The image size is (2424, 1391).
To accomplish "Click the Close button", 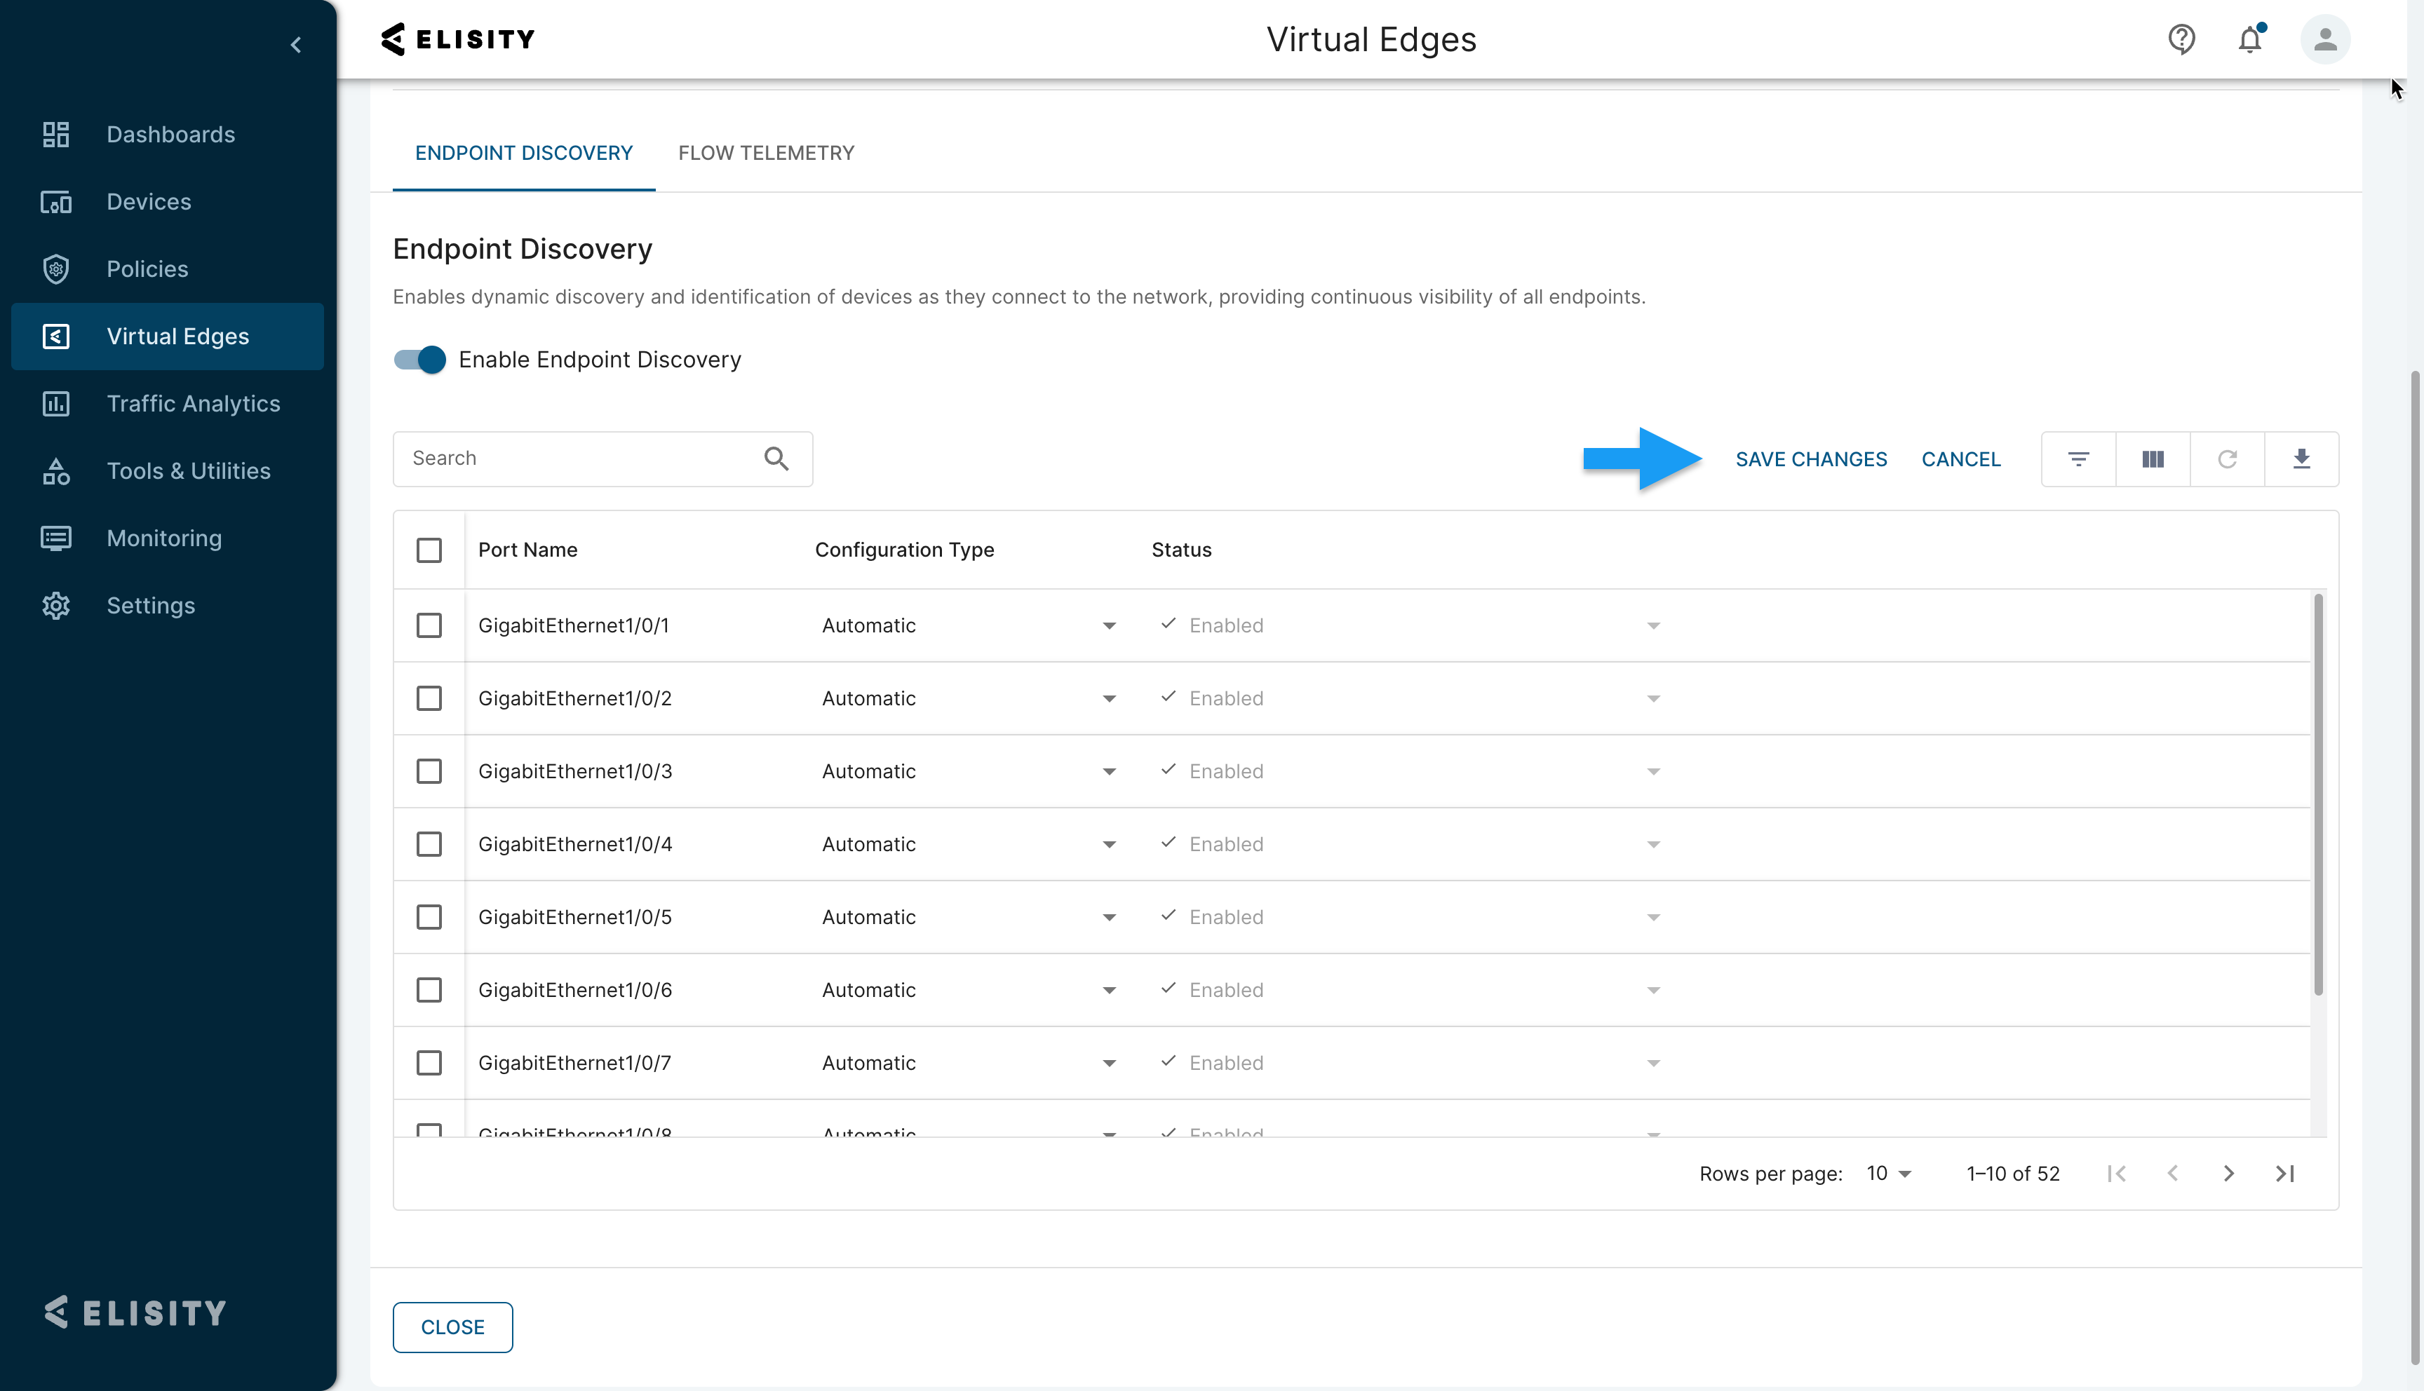I will [452, 1327].
